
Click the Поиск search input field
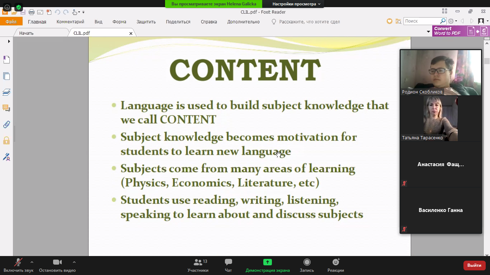(x=421, y=21)
